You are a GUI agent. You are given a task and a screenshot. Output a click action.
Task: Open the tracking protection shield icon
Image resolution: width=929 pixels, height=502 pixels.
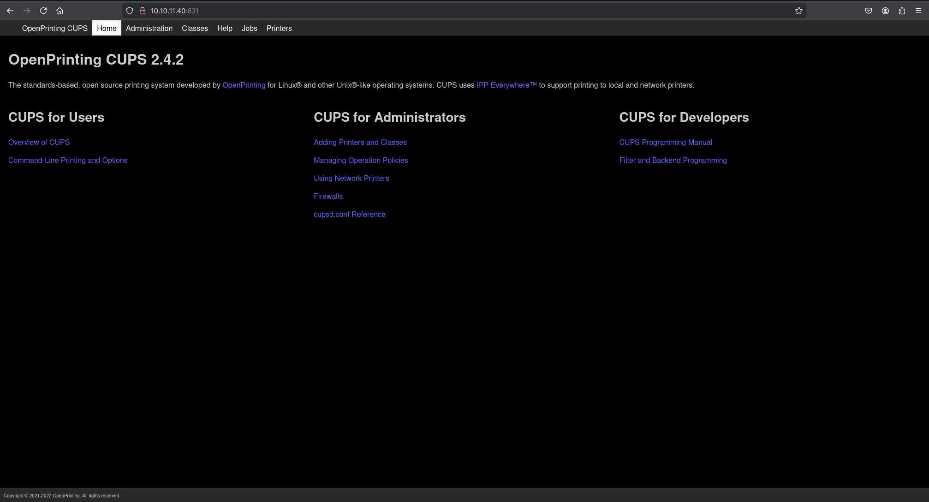[130, 11]
